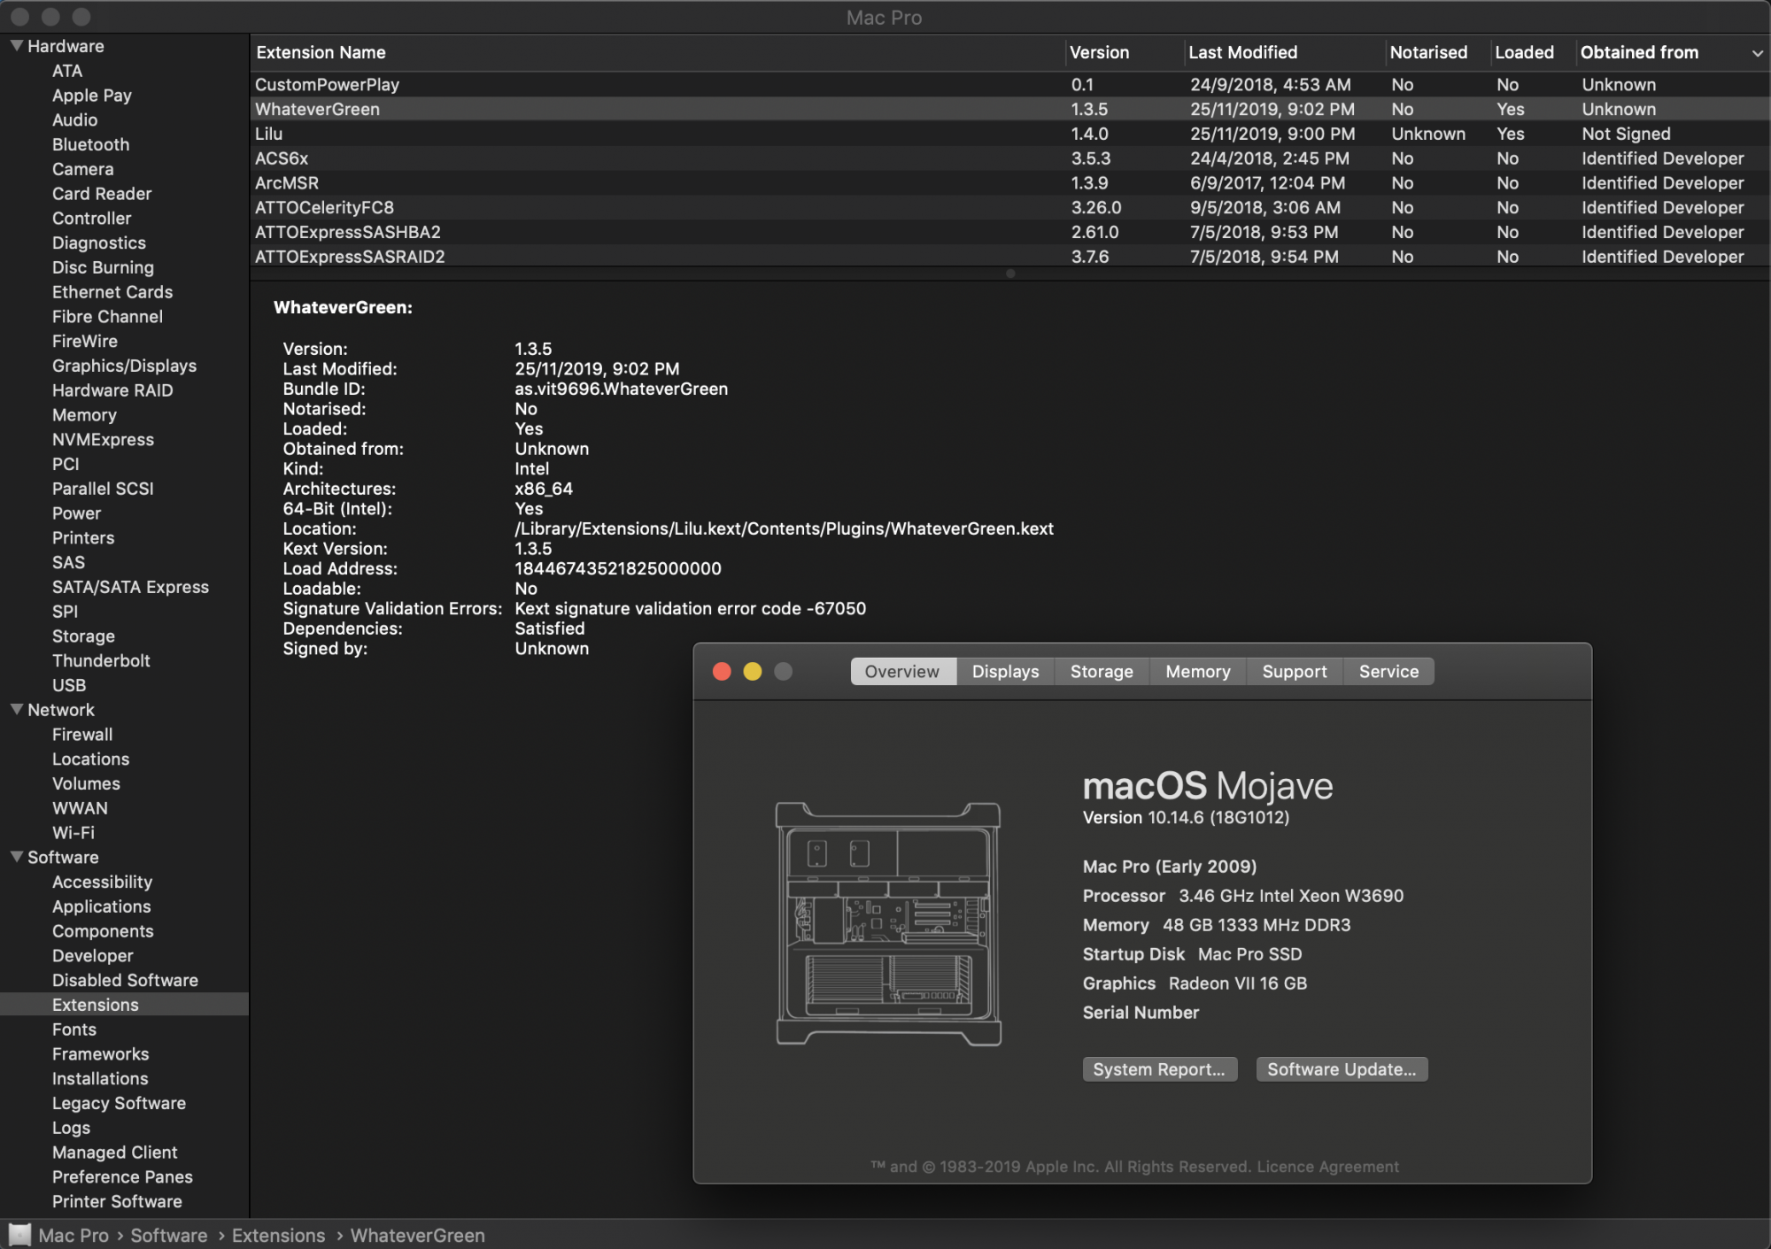The height and width of the screenshot is (1249, 1771).
Task: Open the Storage tab in About This Mac
Action: click(1102, 671)
